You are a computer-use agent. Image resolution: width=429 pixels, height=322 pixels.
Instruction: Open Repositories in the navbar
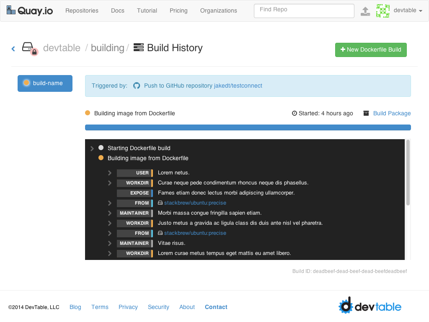pyautogui.click(x=82, y=10)
